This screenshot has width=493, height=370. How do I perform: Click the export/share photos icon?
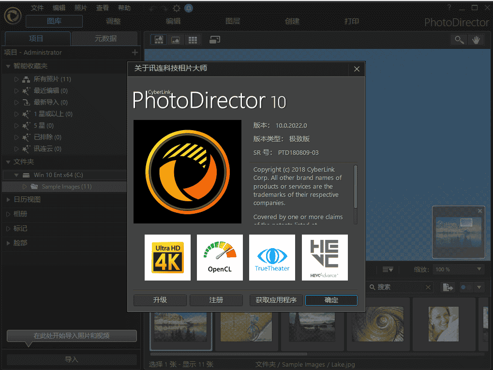coord(448,287)
